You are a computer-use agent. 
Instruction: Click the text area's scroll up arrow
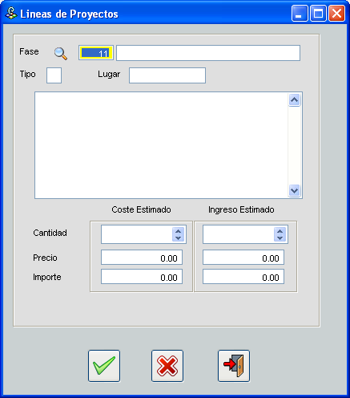294,100
